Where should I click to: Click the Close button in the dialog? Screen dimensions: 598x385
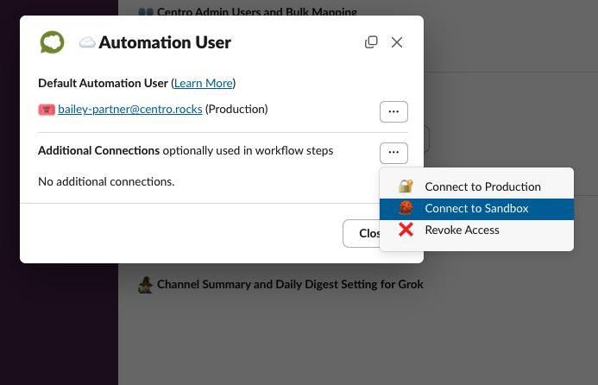362,233
